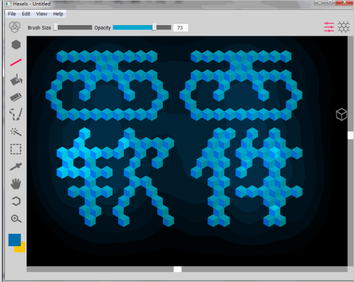This screenshot has height=282, width=354.
Task: Select the hand pan tool
Action: (16, 183)
